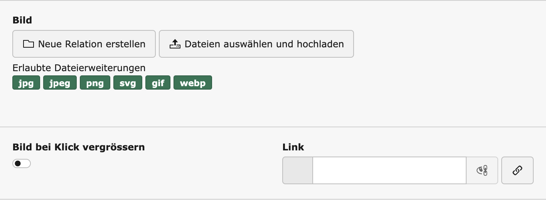Click the png extension badge
546x200 pixels.
click(x=95, y=83)
